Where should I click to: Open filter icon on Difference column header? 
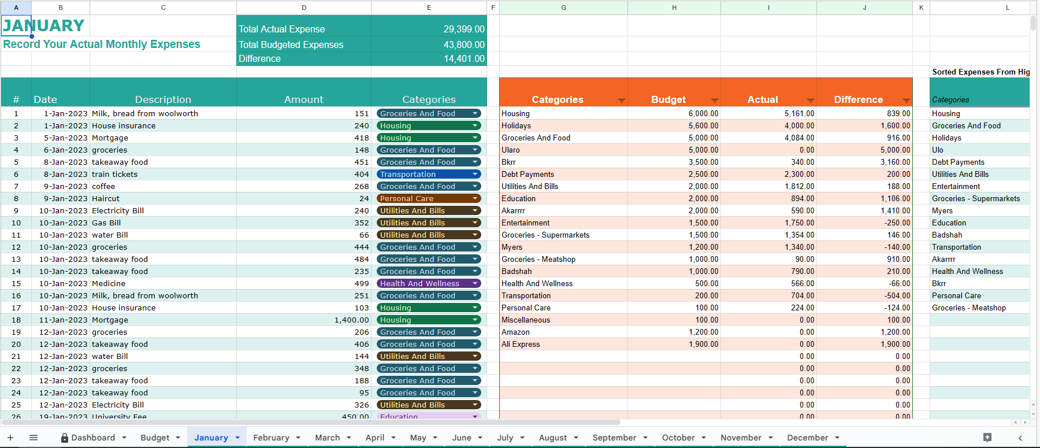pos(907,101)
